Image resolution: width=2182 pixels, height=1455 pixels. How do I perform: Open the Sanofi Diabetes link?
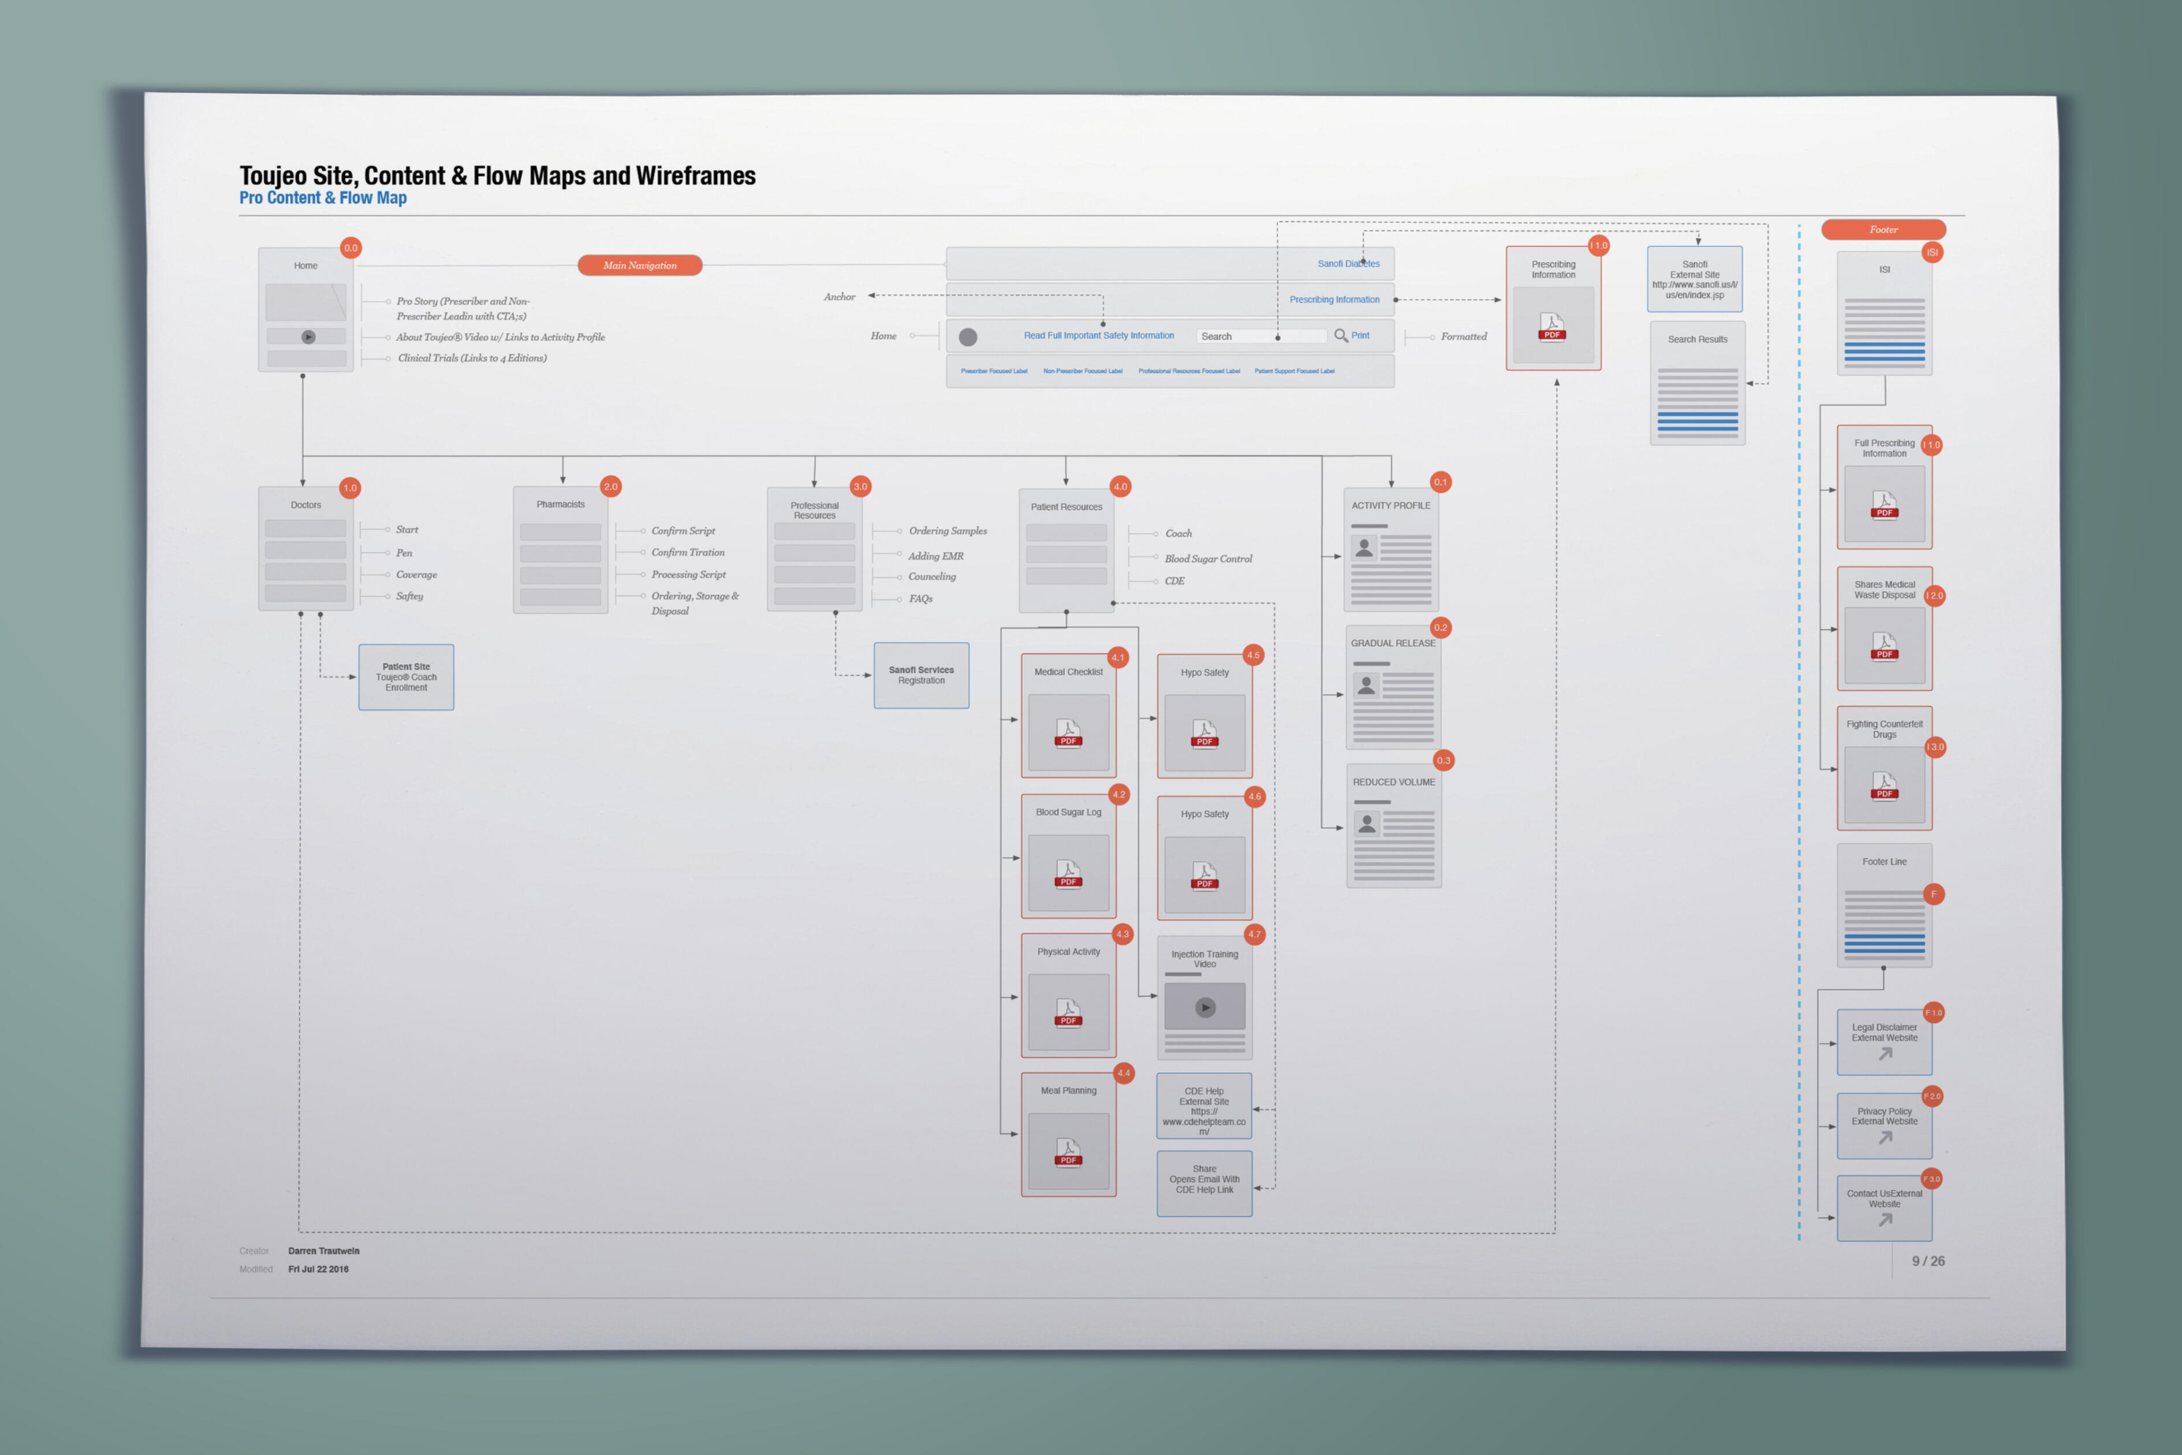tap(1348, 263)
